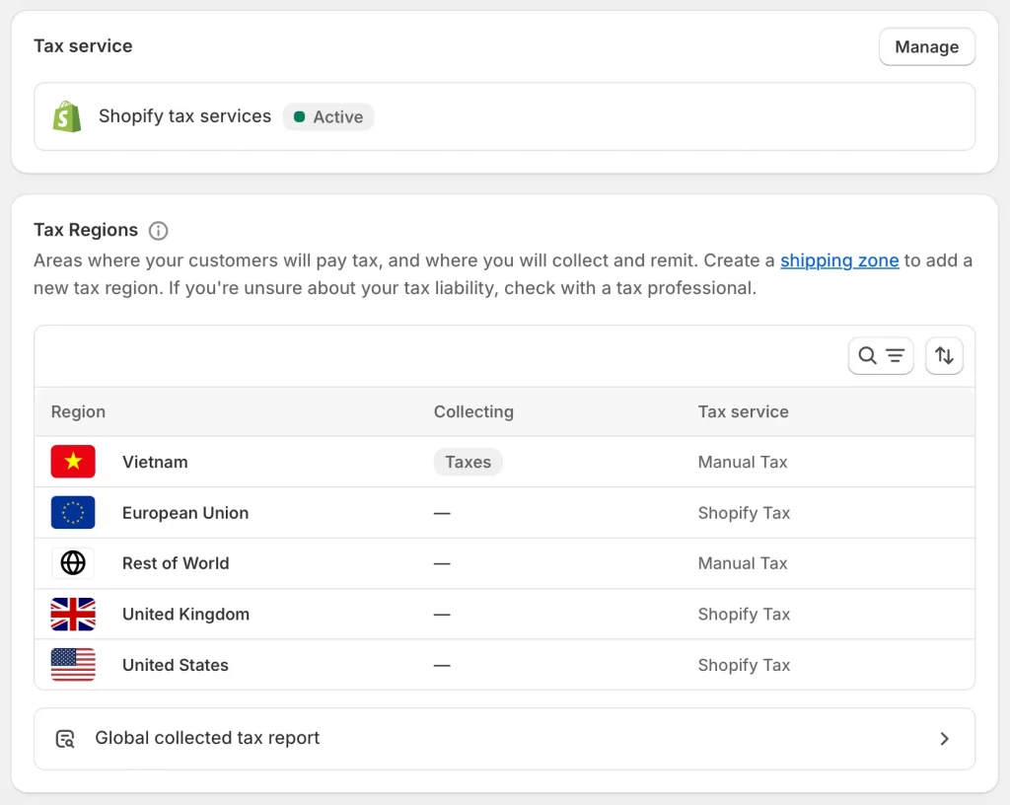Open search and filter for regions

pos(881,356)
